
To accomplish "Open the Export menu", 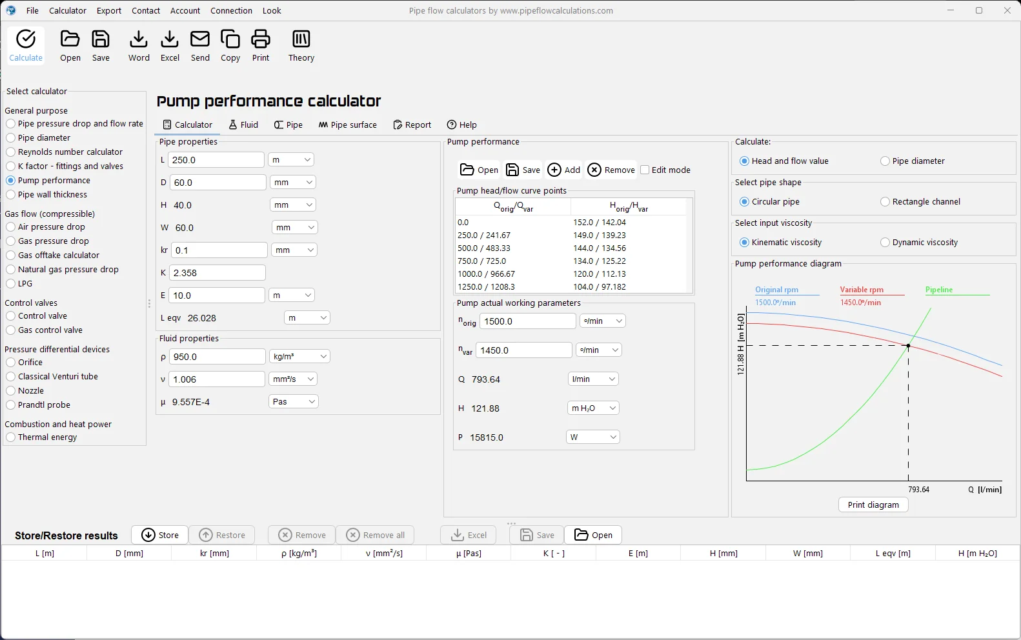I will [x=109, y=10].
